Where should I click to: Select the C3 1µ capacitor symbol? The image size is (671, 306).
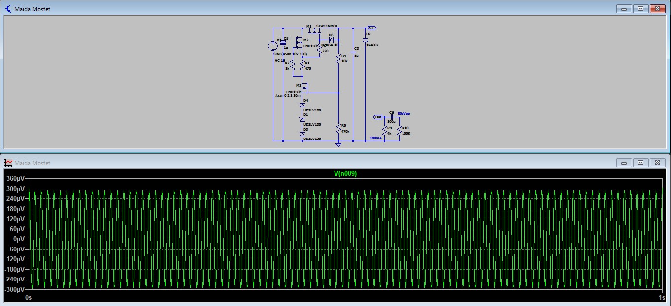(x=353, y=51)
